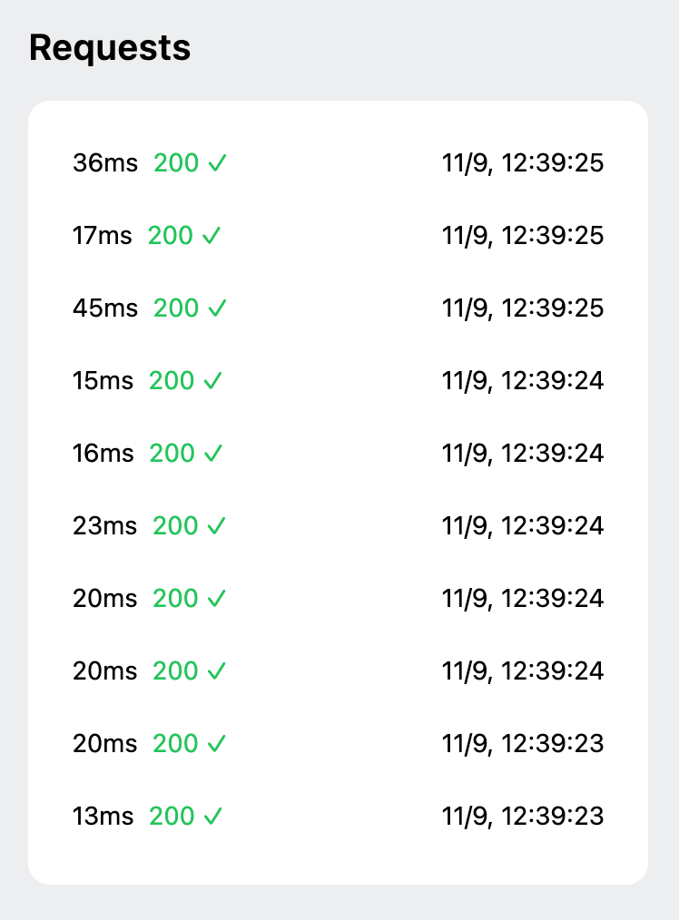
Task: Select the success checkmark of the 45ms request
Action: [x=217, y=308]
